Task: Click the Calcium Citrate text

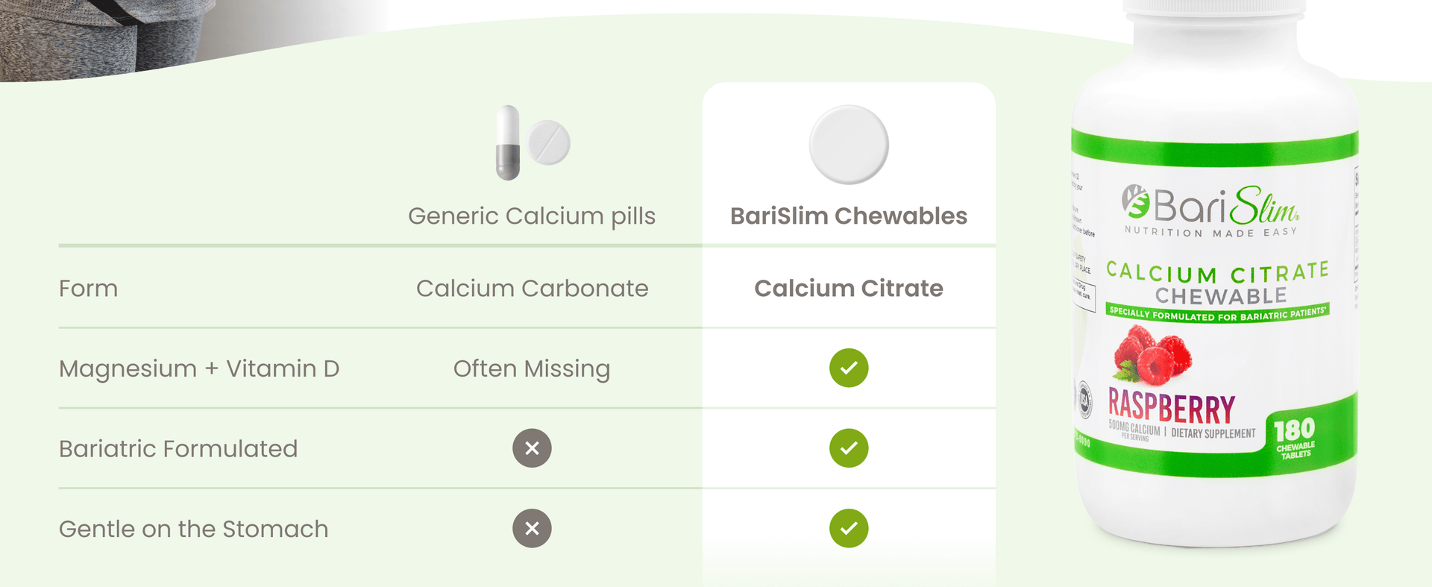Action: [849, 289]
